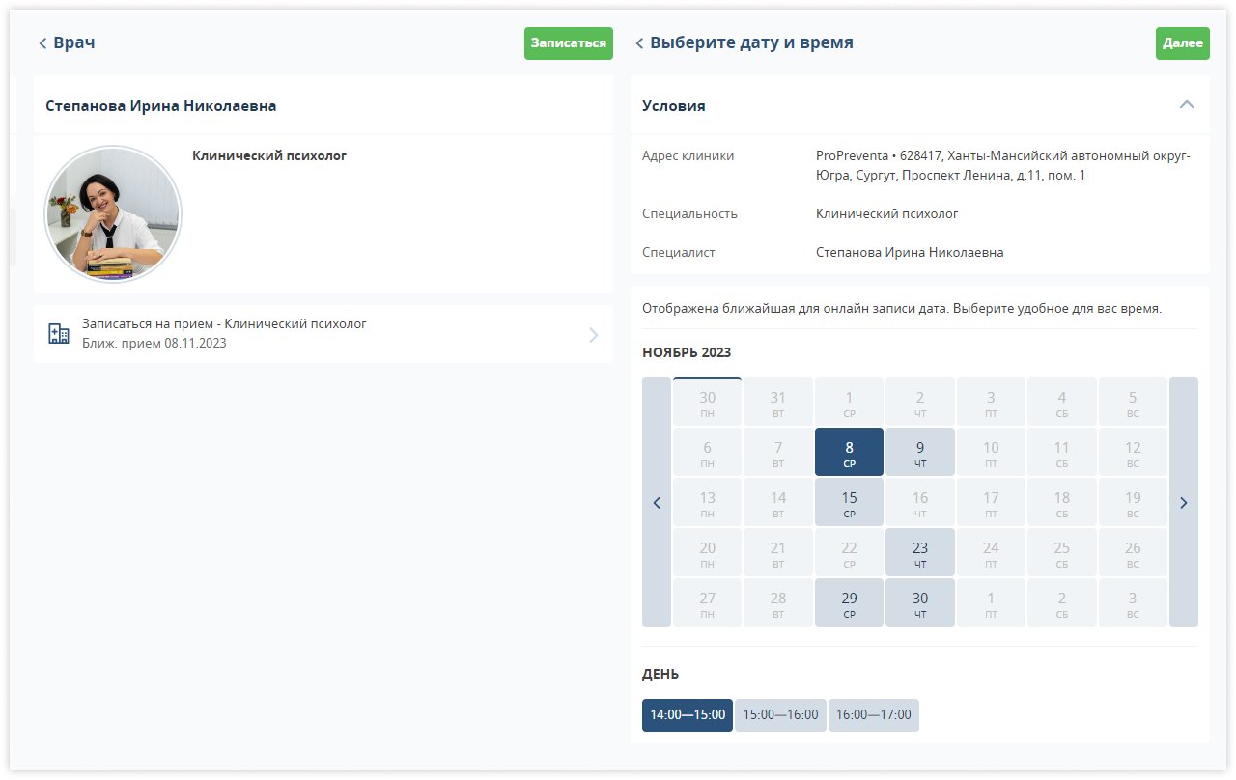Click the back arrow next to Врач
Image resolution: width=1236 pixels, height=780 pixels.
42,43
